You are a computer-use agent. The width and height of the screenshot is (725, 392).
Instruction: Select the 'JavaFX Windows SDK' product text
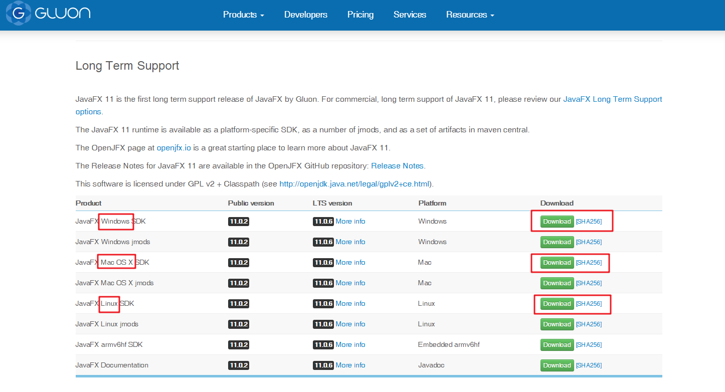pyautogui.click(x=111, y=222)
